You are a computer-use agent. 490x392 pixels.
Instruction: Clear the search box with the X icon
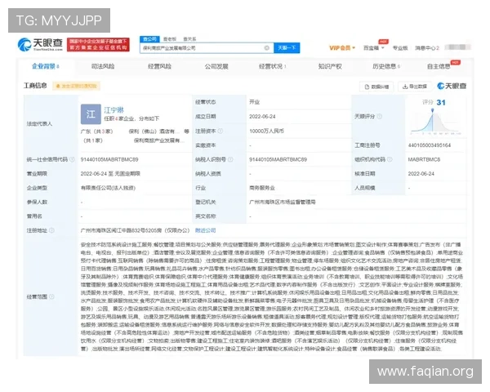click(266, 48)
